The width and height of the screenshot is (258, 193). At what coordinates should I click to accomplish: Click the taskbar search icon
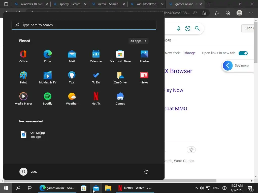pyautogui.click(x=18, y=188)
